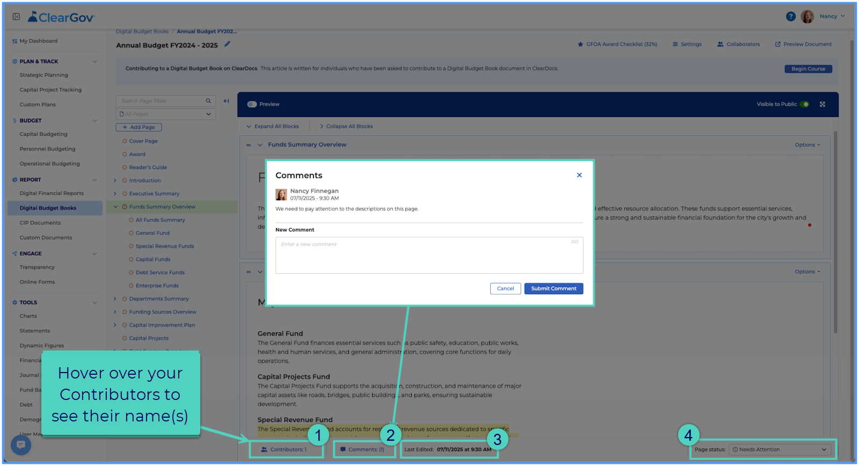The height and width of the screenshot is (466, 859).
Task: Open Nancy's profile avatar
Action: 807,17
